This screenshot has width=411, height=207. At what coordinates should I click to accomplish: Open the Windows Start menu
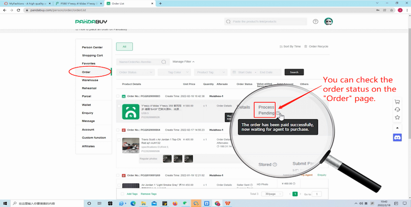click(5, 203)
